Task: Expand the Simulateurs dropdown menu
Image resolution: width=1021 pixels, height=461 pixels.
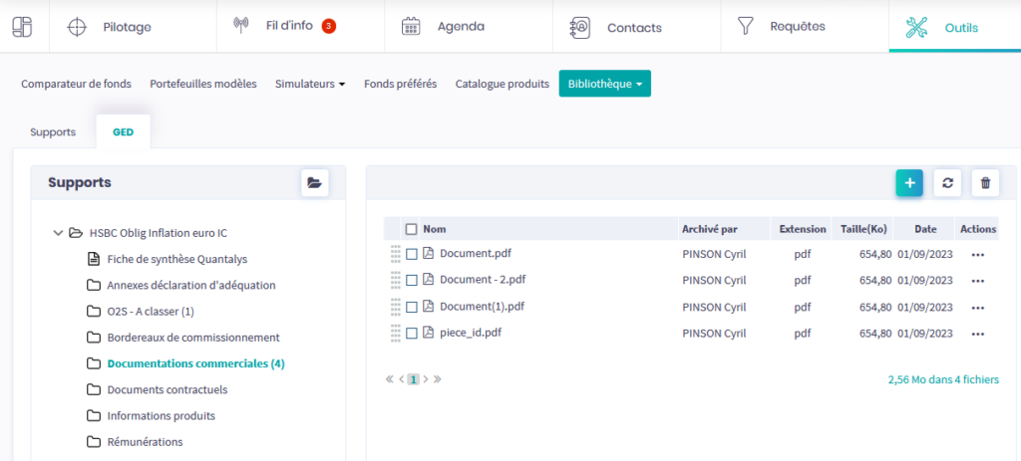Action: pyautogui.click(x=309, y=84)
